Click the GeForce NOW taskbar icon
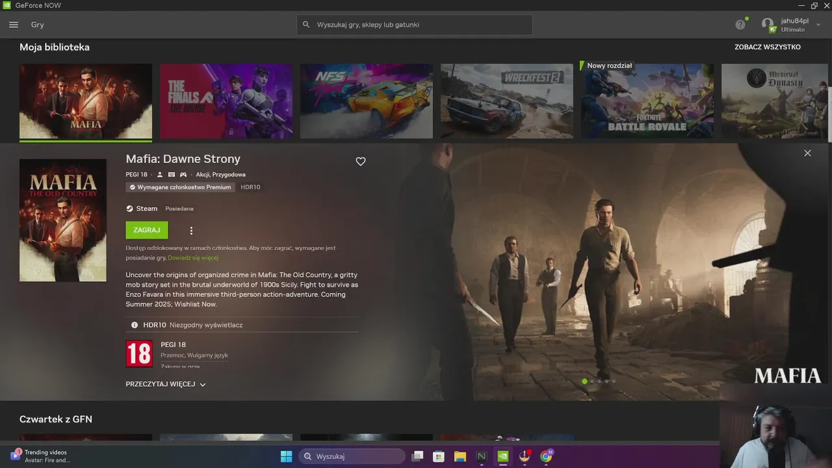The image size is (832, 468). [503, 456]
